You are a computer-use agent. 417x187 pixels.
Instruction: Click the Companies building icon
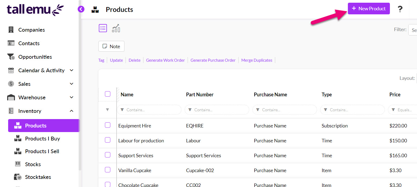[x=11, y=30]
